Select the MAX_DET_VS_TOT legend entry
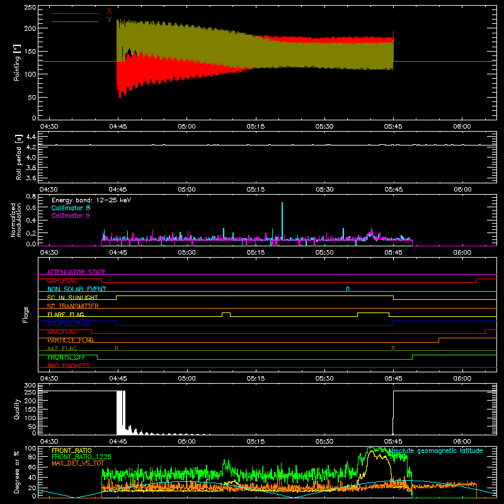 [78, 463]
